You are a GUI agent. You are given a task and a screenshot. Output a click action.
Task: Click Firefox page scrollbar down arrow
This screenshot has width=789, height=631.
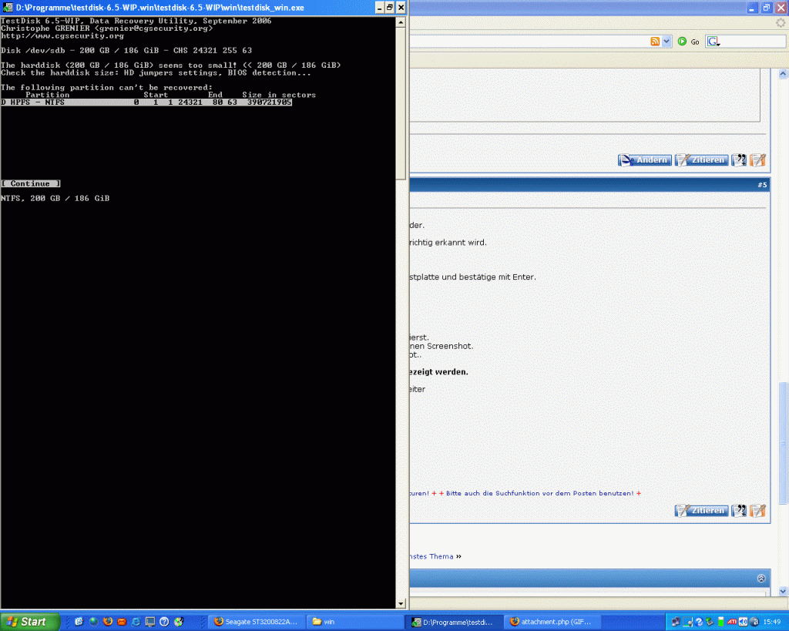tap(783, 591)
